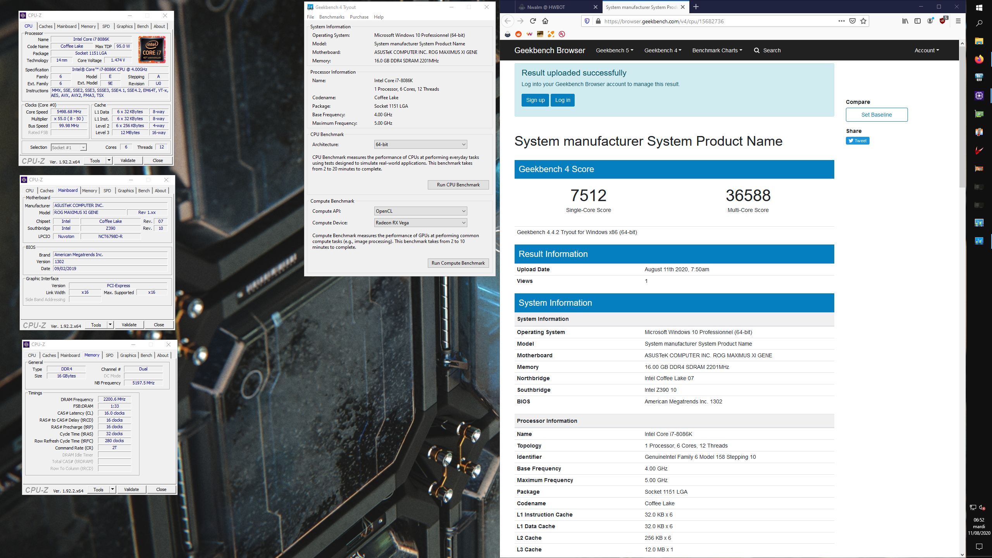
Task: Reload the Geekbench page
Action: pyautogui.click(x=533, y=21)
